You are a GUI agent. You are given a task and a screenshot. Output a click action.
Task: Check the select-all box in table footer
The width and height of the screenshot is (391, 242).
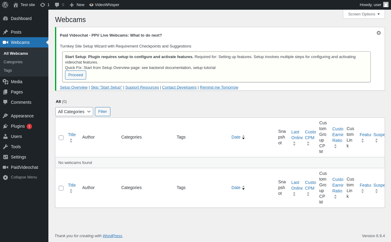(61, 188)
